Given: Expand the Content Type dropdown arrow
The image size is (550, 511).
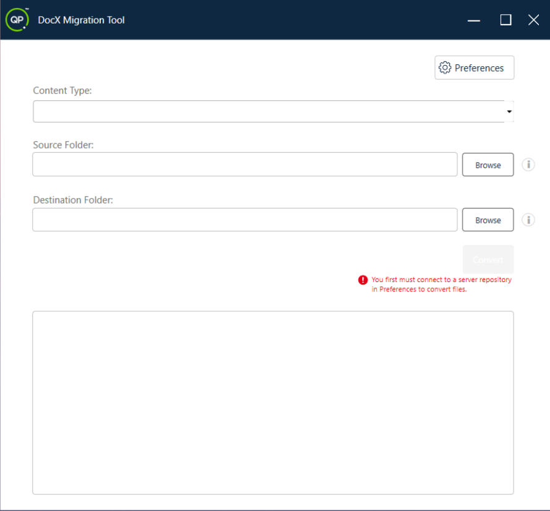Looking at the screenshot, I should tap(509, 112).
